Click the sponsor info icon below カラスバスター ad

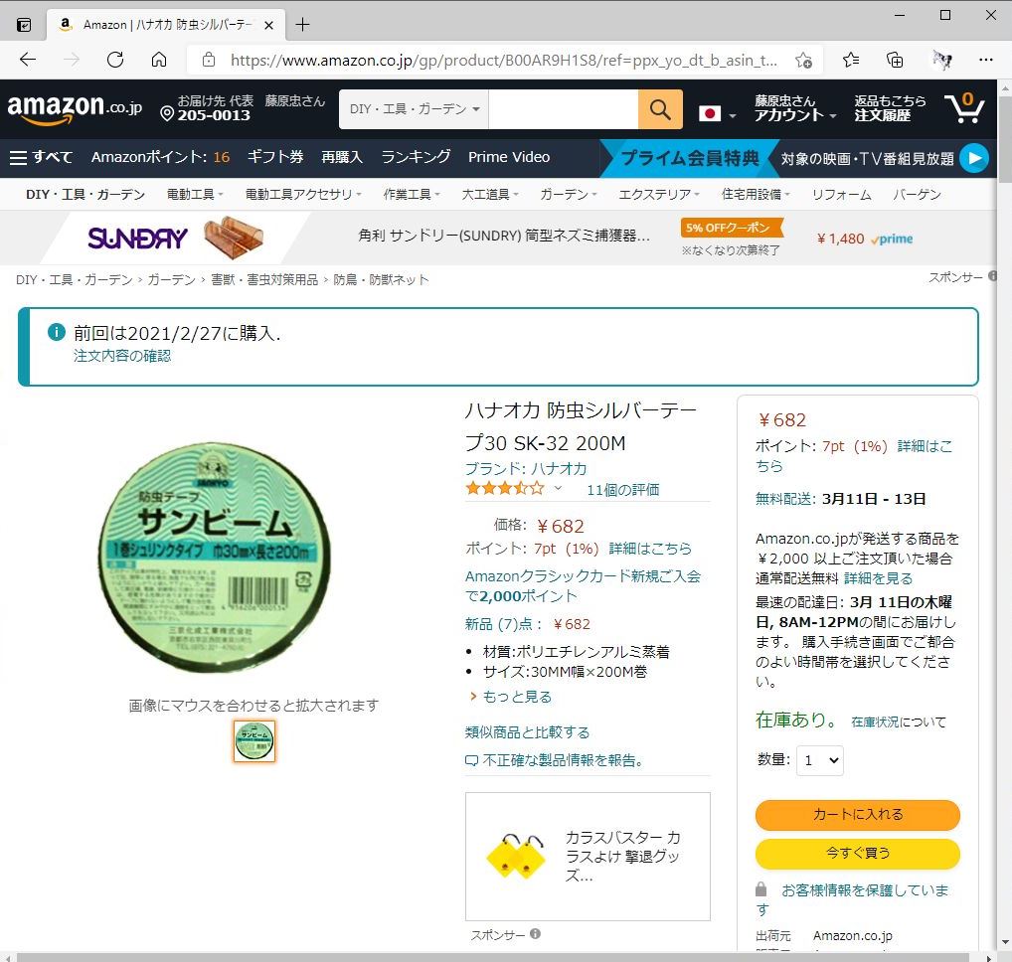[535, 933]
